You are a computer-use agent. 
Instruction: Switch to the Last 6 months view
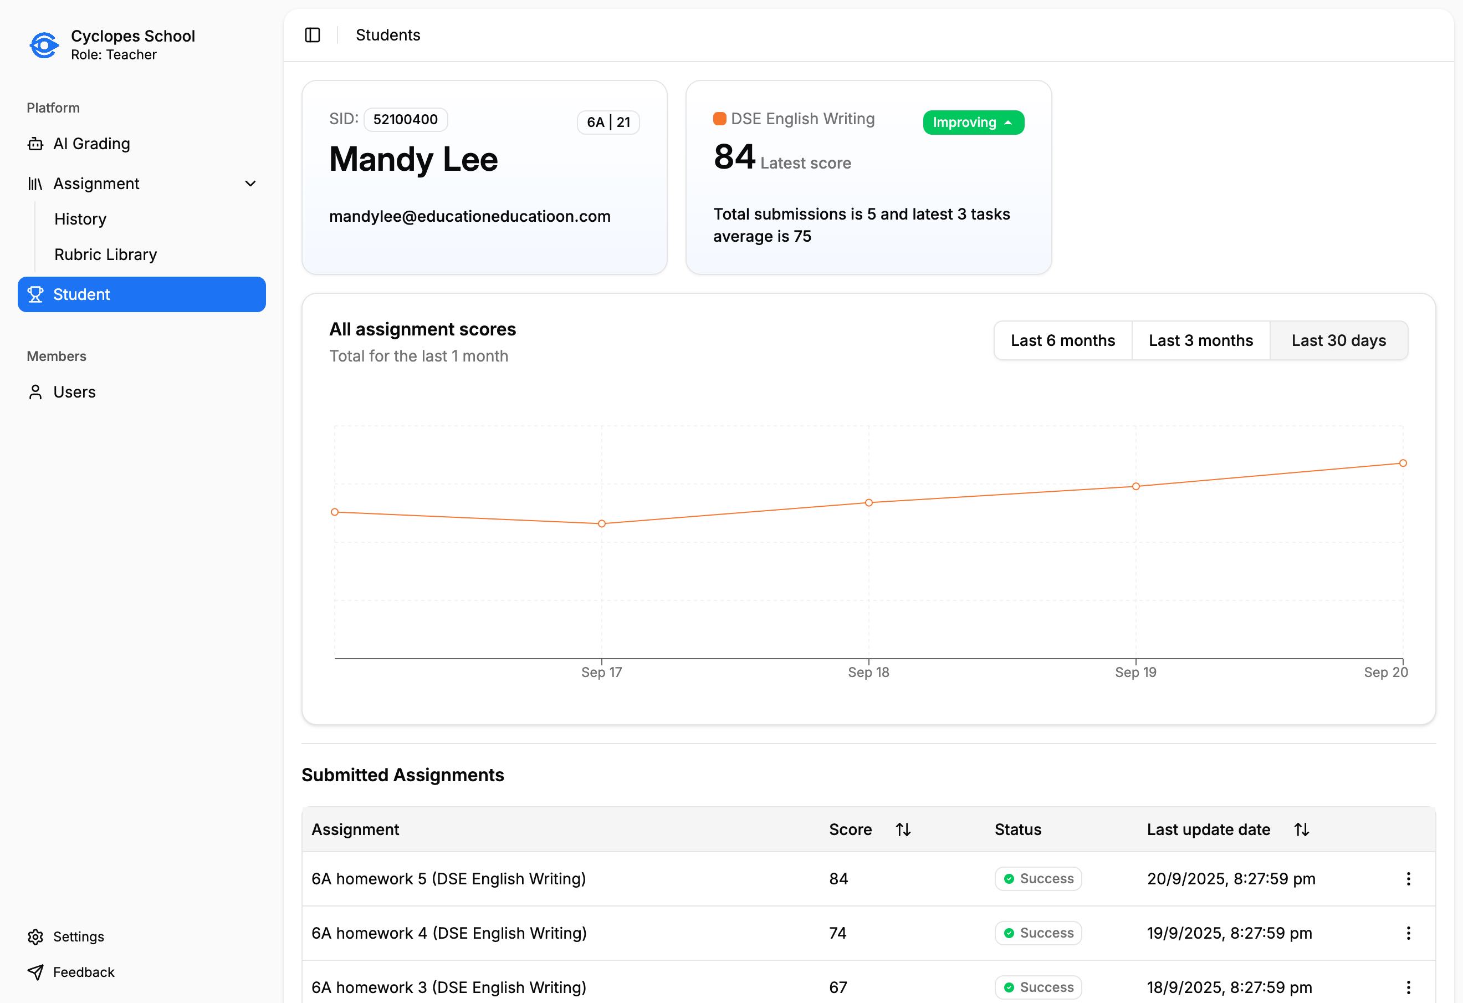point(1062,340)
